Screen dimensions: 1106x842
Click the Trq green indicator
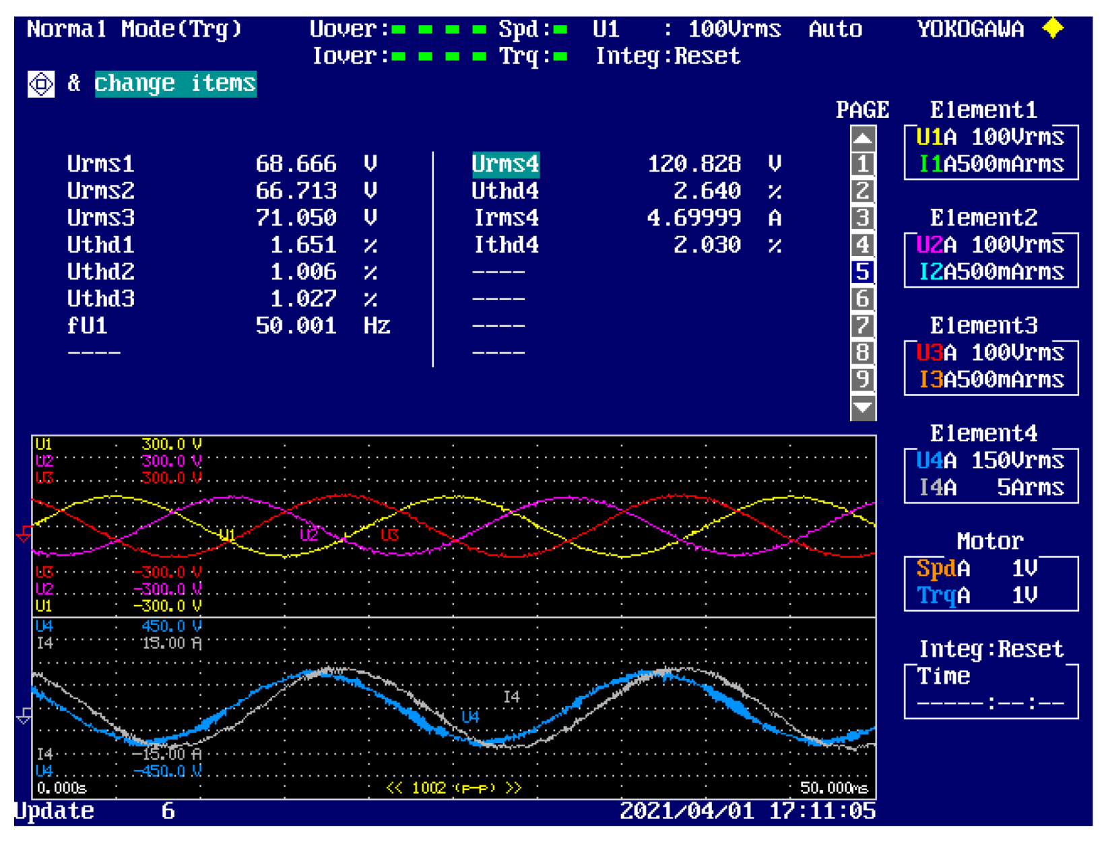[560, 57]
